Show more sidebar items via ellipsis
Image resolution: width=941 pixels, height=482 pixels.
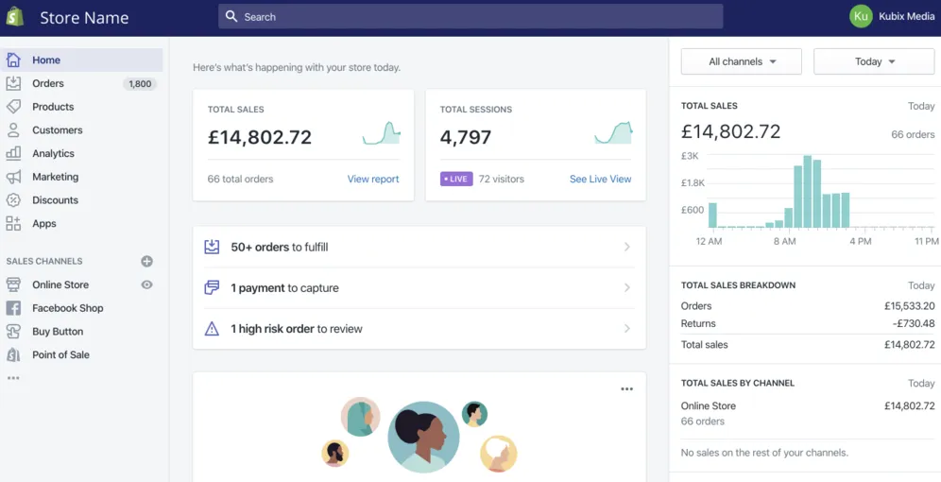(13, 378)
